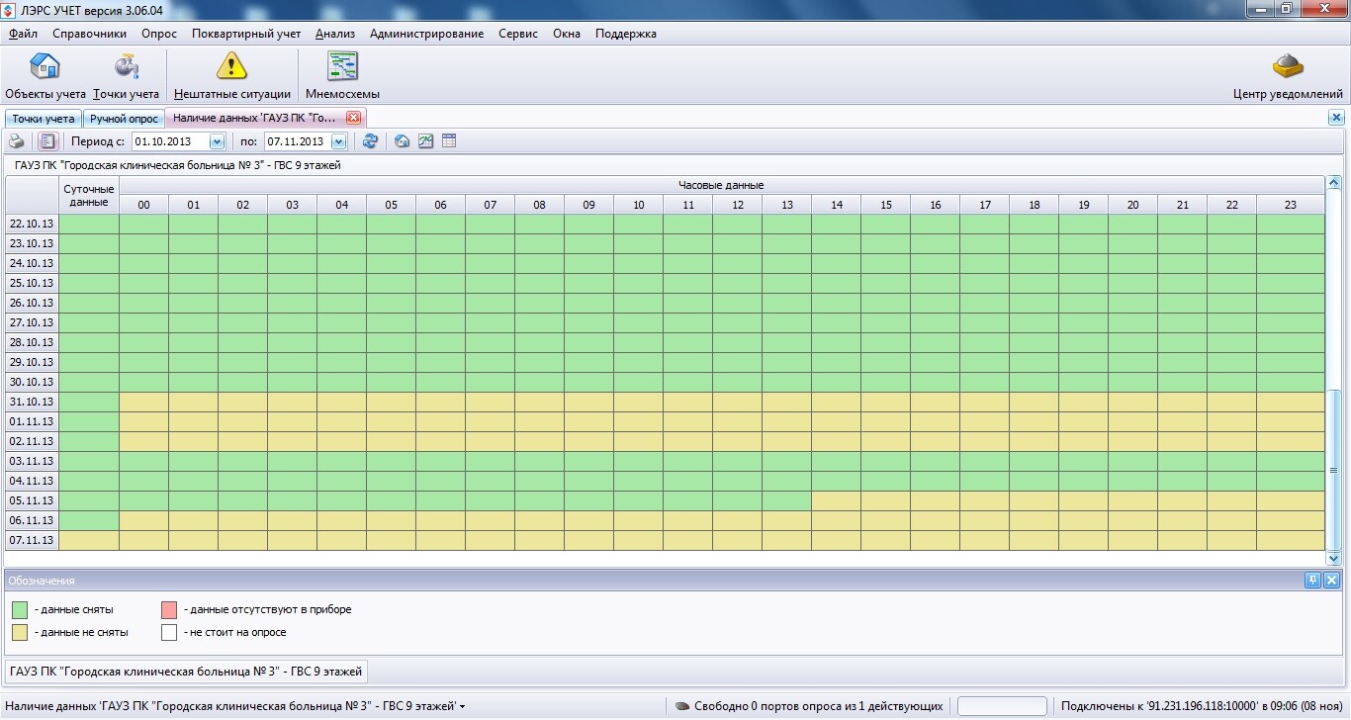1351x720 pixels.
Task: Click the red данные отсутствуют в приборе swatch
Action: (x=168, y=610)
